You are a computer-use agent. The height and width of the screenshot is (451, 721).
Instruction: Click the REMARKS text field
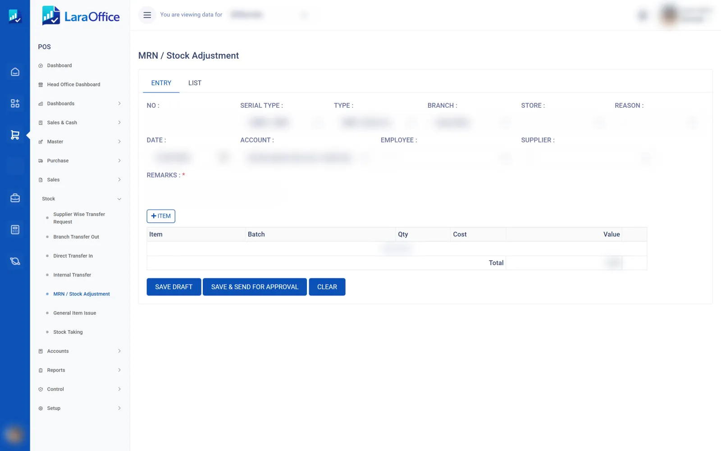(217, 193)
